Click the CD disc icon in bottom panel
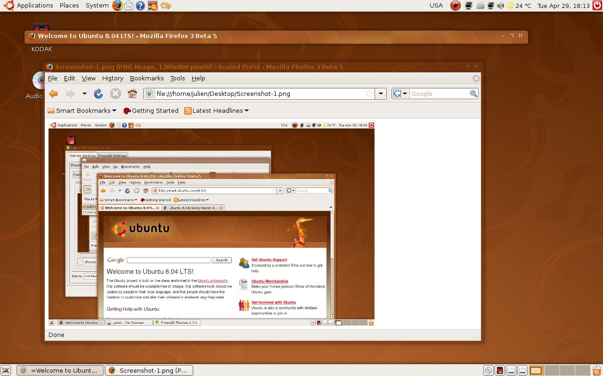Screen dimensions: 603x376 tap(489, 370)
